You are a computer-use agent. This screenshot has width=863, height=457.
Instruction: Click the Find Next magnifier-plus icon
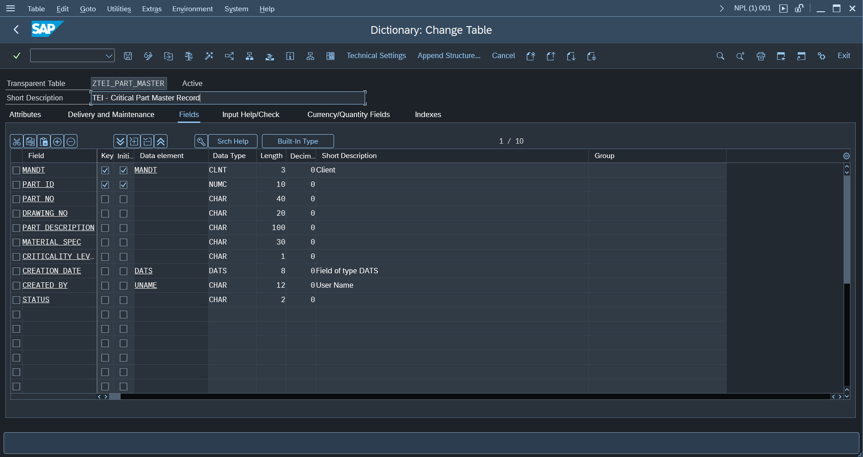pos(740,56)
